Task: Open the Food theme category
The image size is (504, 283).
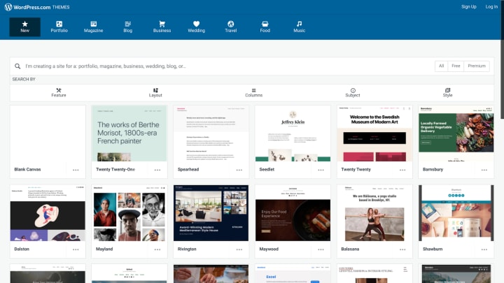Action: coord(265,27)
